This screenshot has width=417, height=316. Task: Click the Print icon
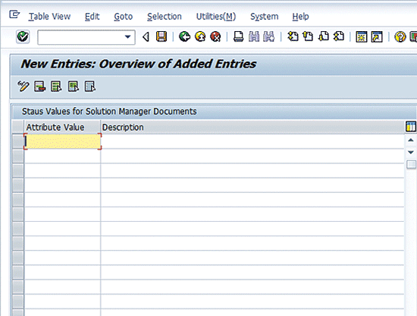click(x=238, y=36)
